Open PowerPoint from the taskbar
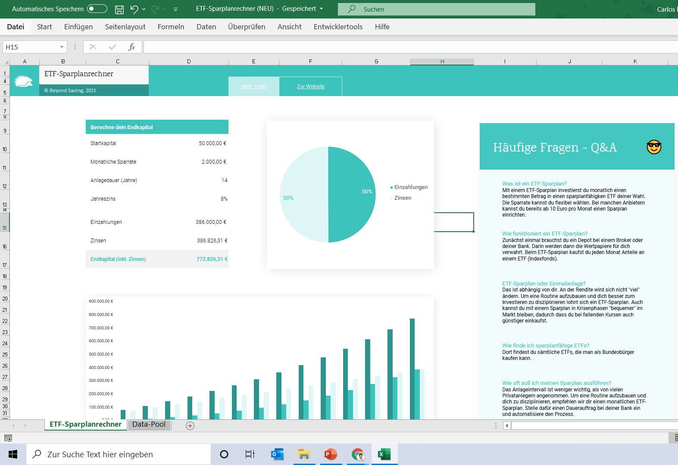This screenshot has height=465, width=678. click(x=331, y=454)
